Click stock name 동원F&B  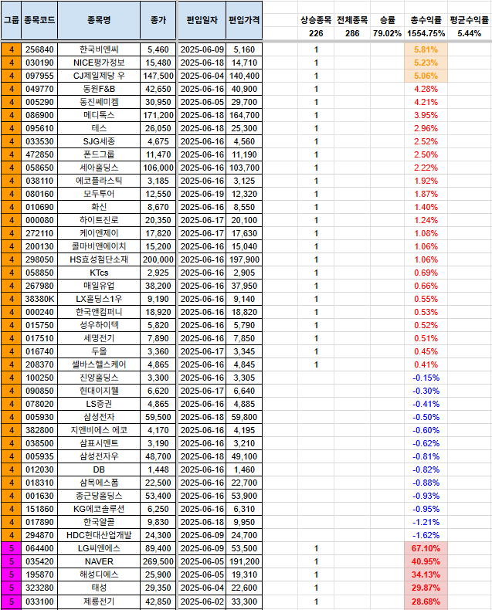pos(99,89)
